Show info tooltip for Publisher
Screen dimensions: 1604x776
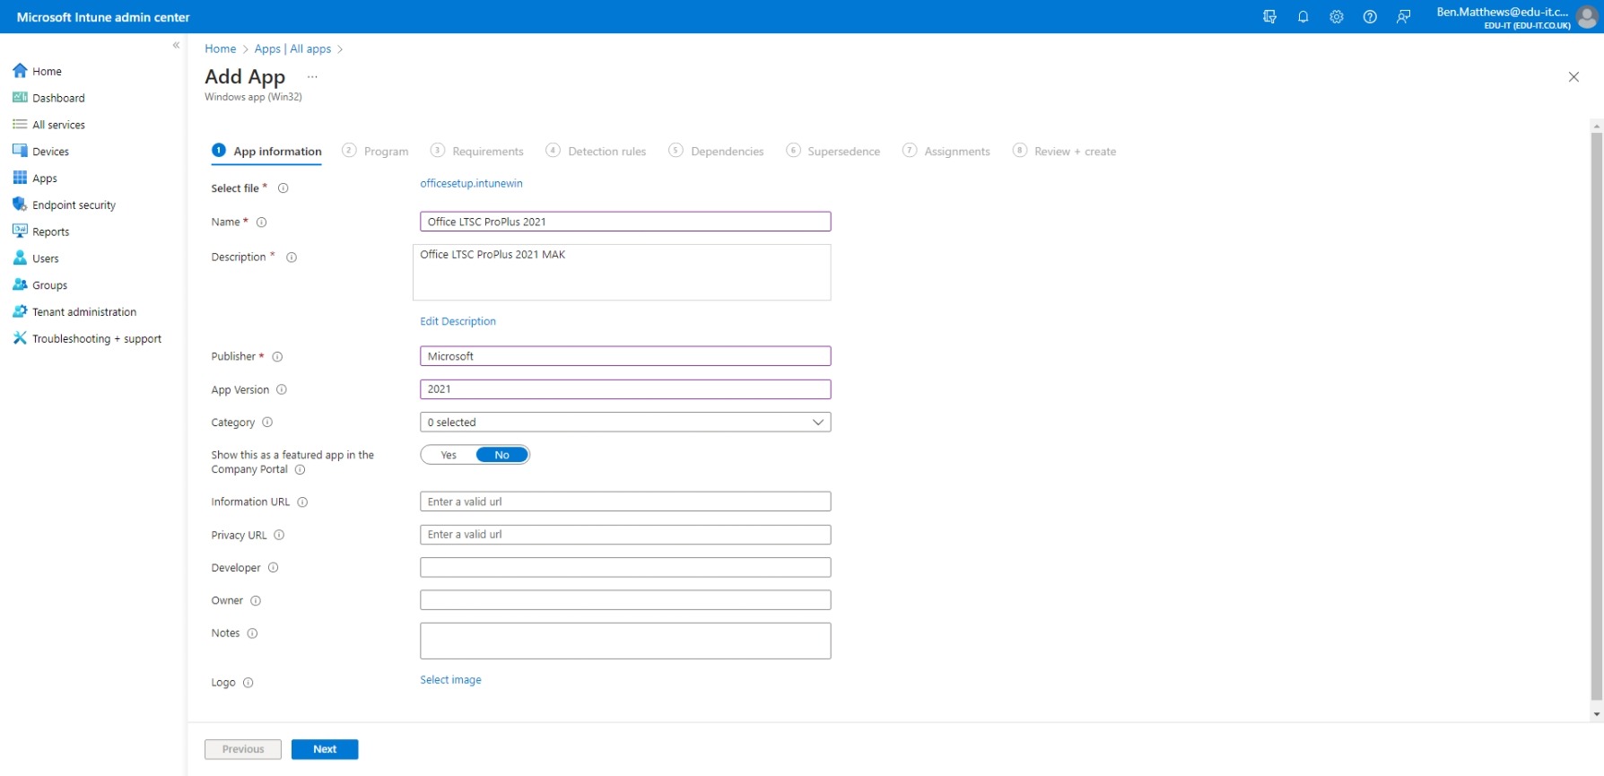pyautogui.click(x=277, y=357)
